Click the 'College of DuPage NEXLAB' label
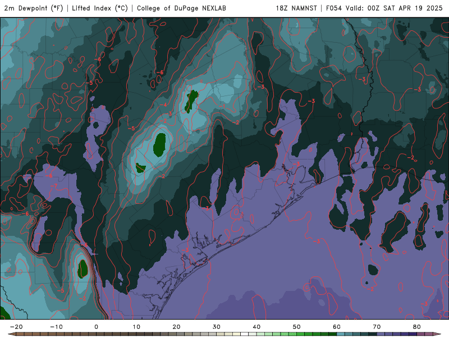The width and height of the screenshot is (449, 337). (x=181, y=8)
